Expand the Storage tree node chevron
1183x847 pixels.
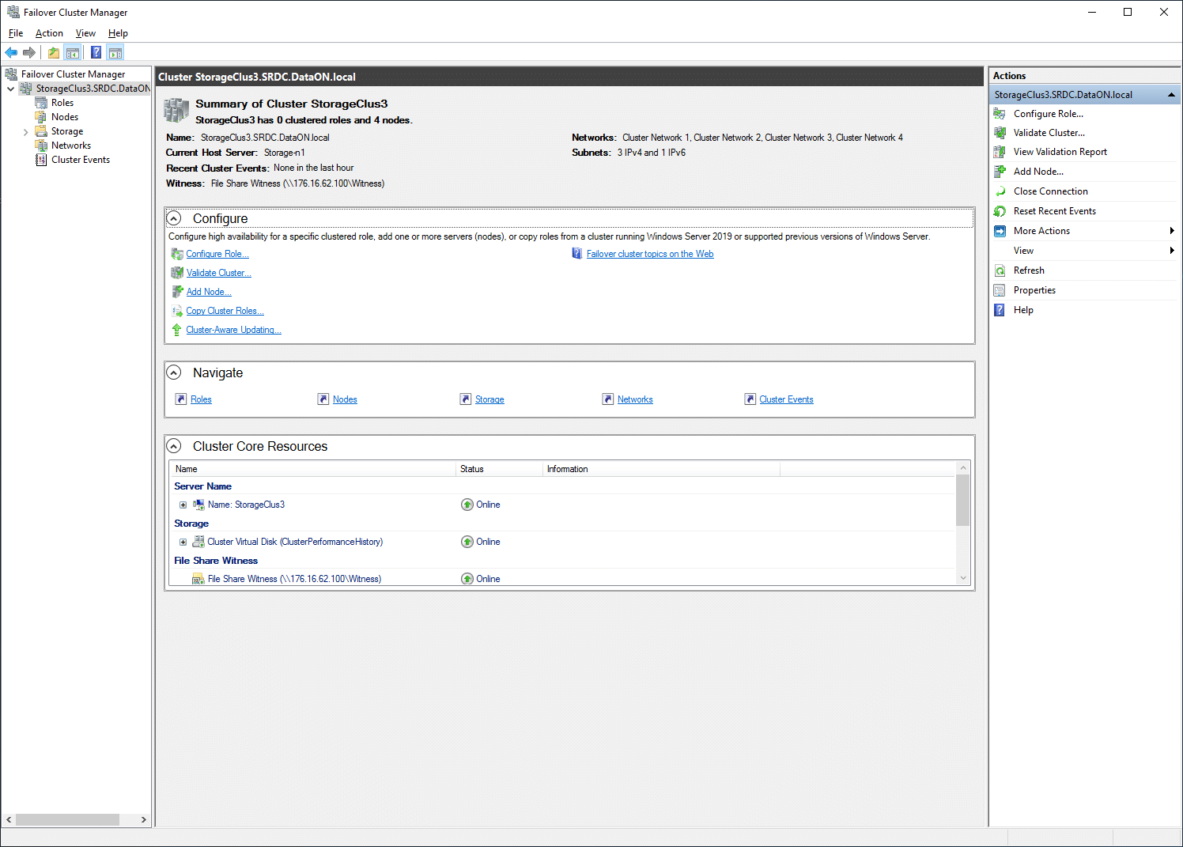click(25, 132)
